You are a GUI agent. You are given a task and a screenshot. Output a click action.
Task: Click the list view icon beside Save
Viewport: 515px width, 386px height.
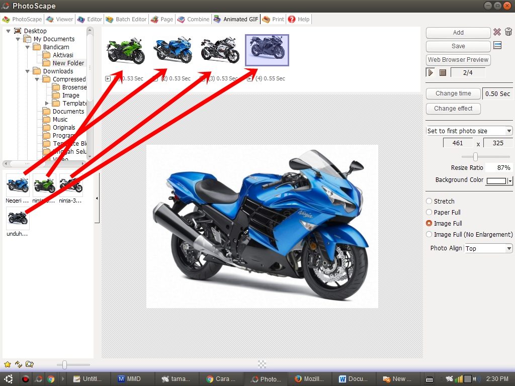[x=497, y=45]
